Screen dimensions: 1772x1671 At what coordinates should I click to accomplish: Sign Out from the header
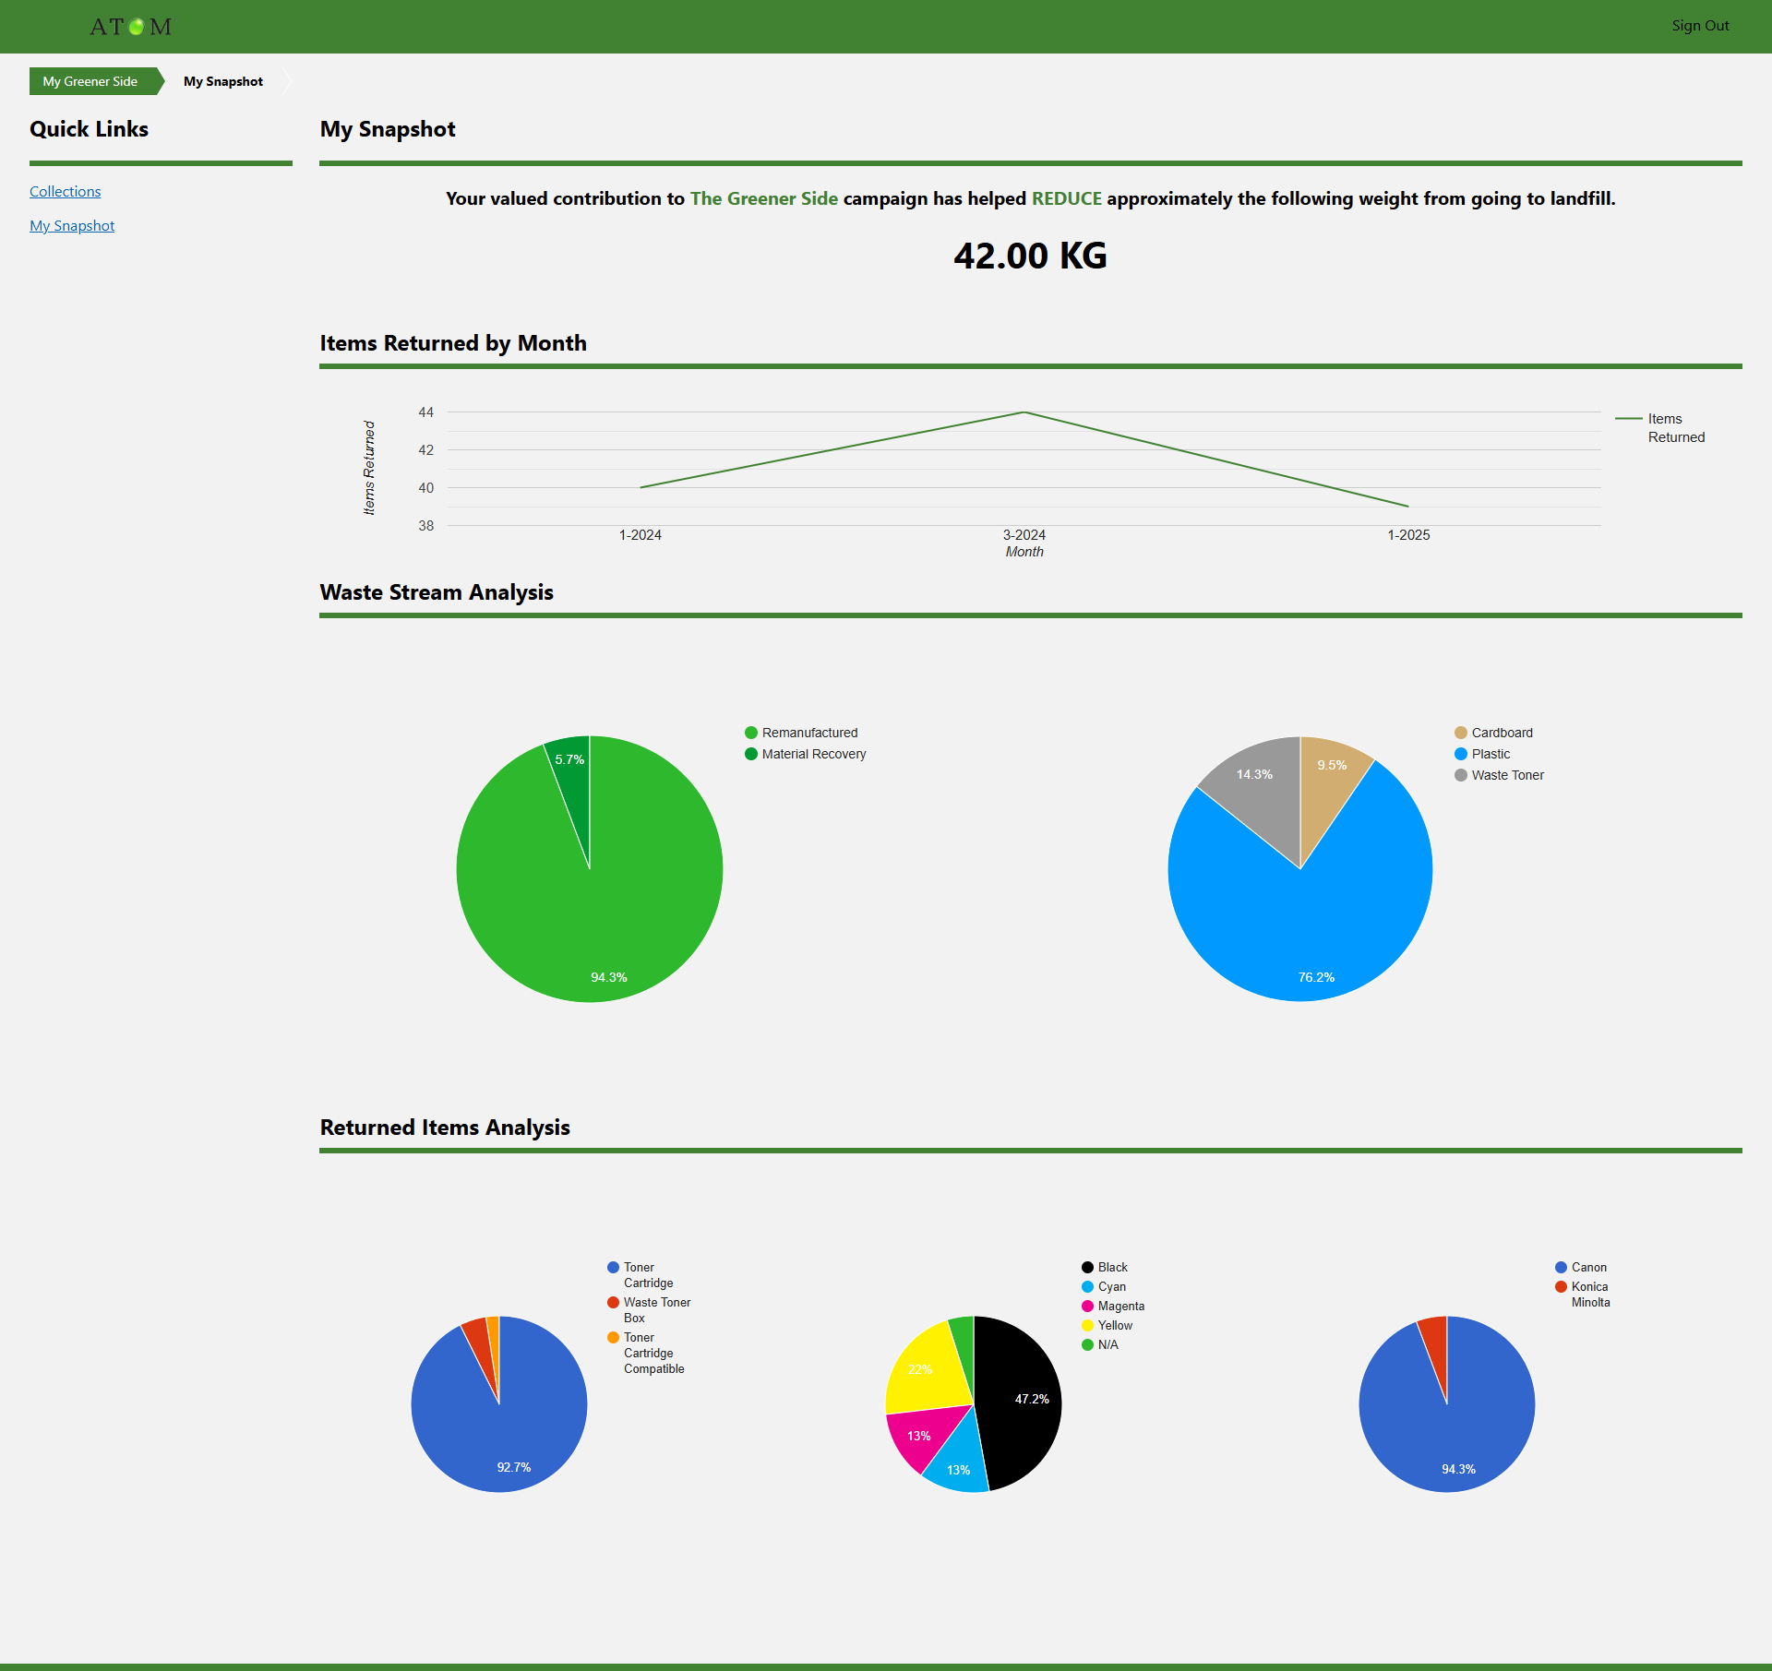[x=1700, y=26]
